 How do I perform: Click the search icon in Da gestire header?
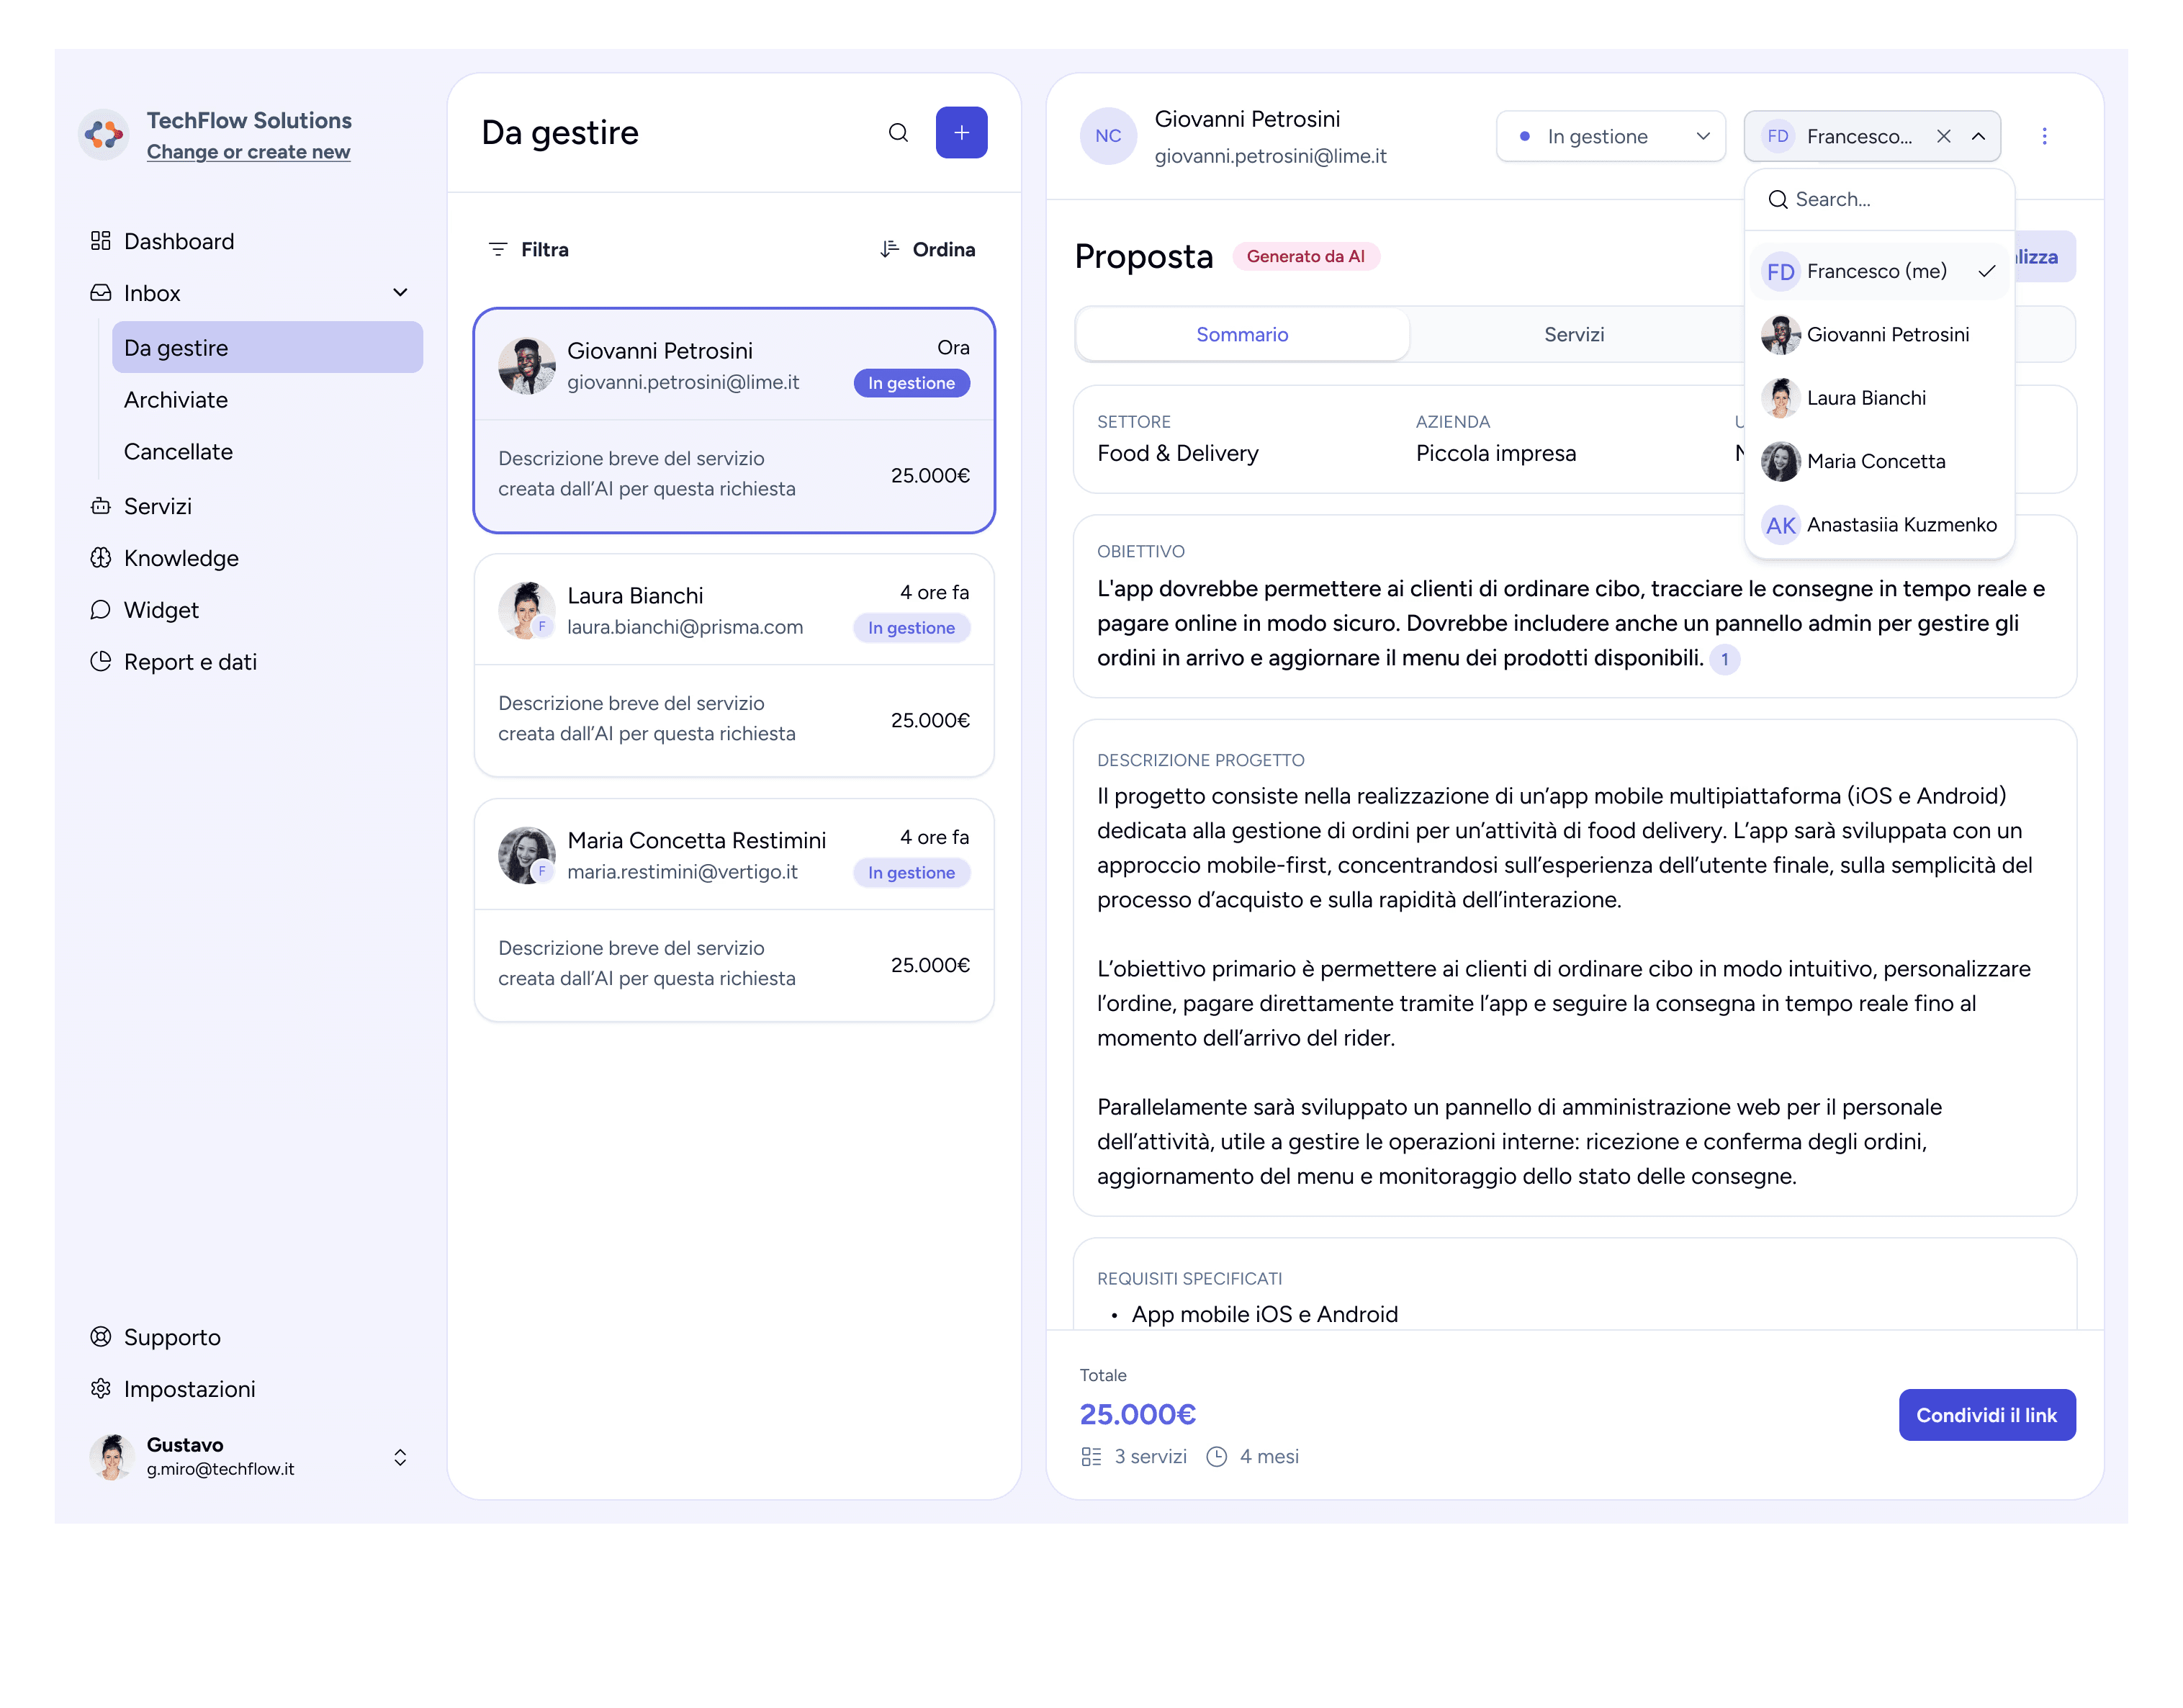pos(898,133)
